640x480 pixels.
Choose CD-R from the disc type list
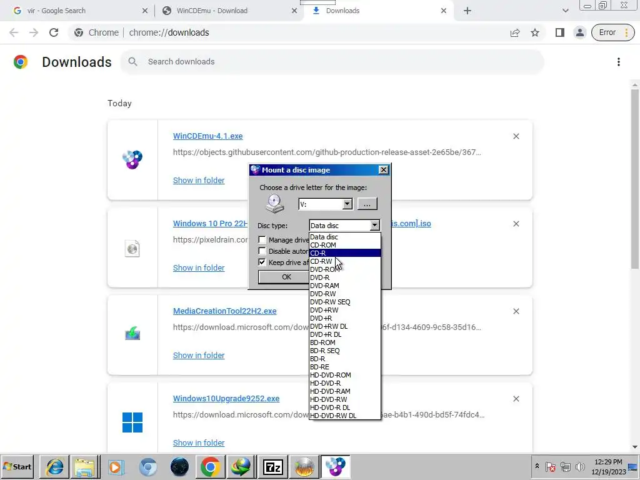click(x=345, y=253)
